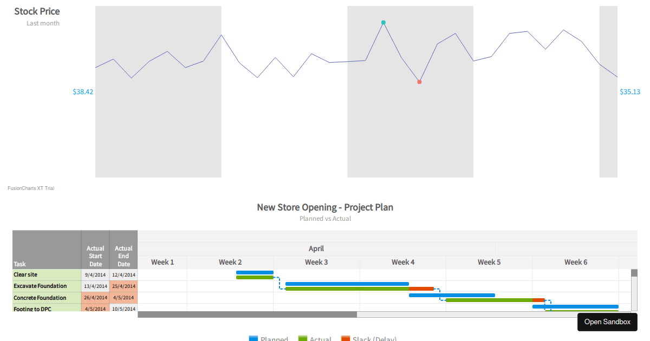Click the Gantt chart horizontal scrollbar
Image resolution: width=650 pixels, height=341 pixels.
(x=246, y=314)
